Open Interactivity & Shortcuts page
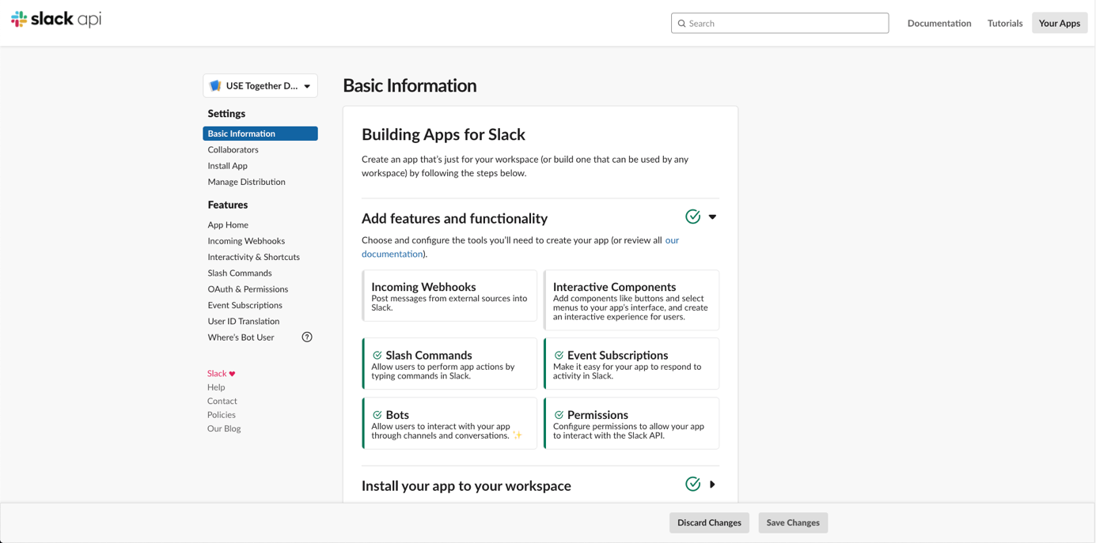Screen dimensions: 1096x543 254,257
